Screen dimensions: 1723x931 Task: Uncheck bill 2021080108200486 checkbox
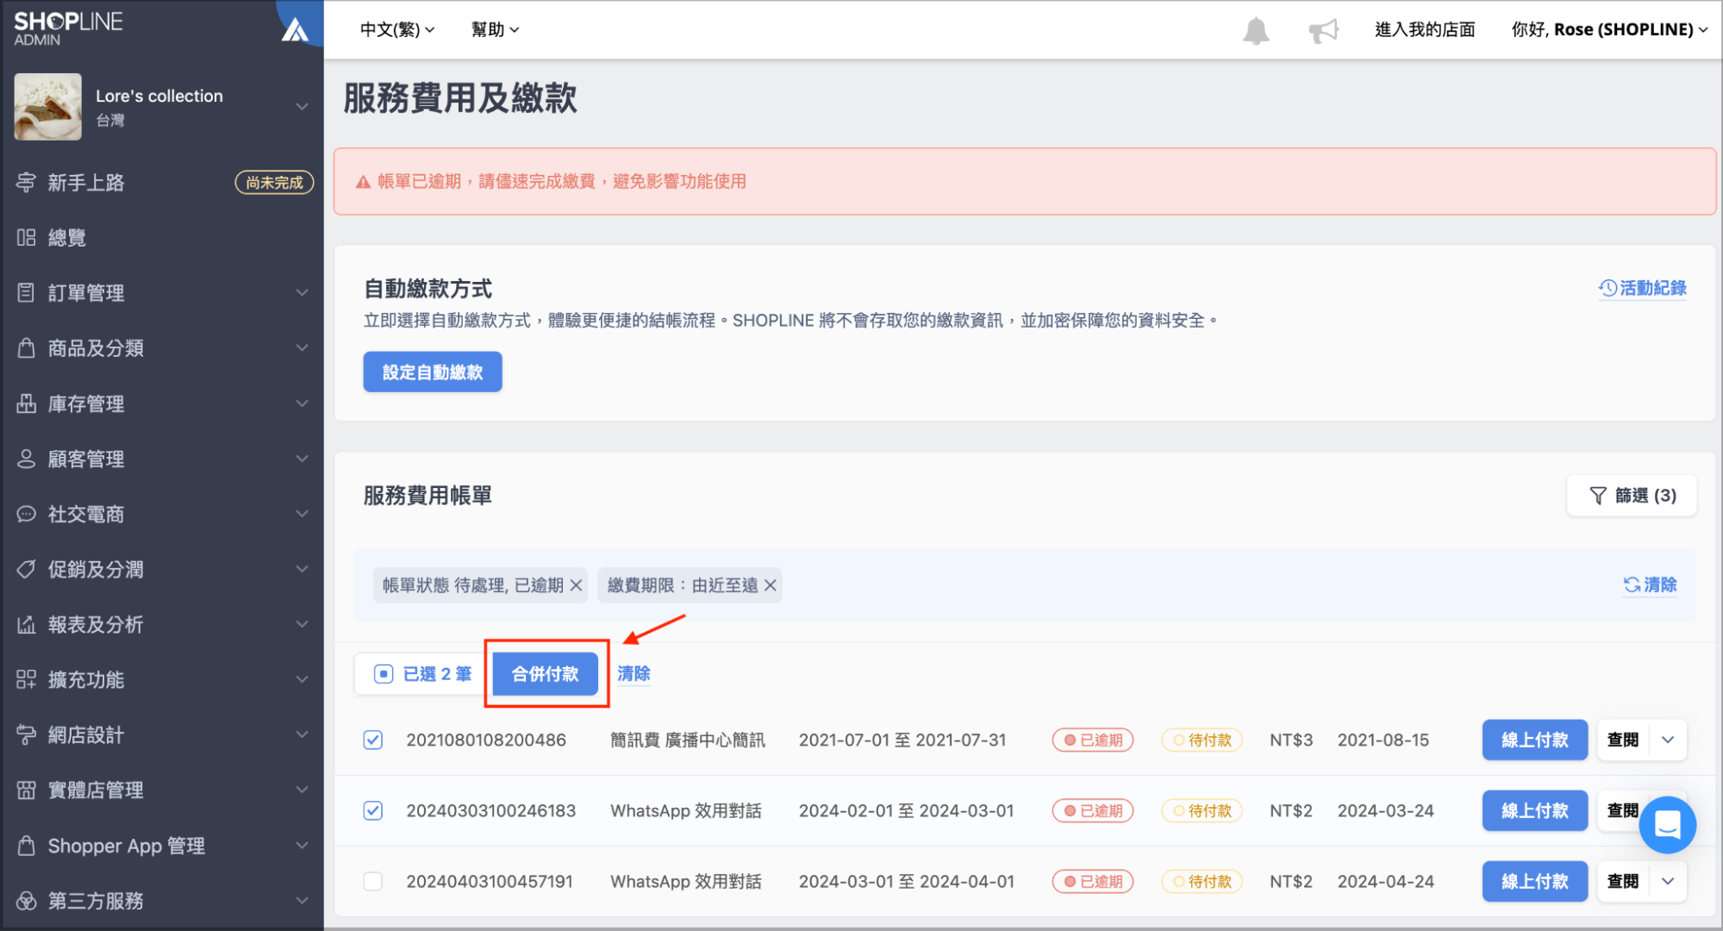click(x=373, y=740)
